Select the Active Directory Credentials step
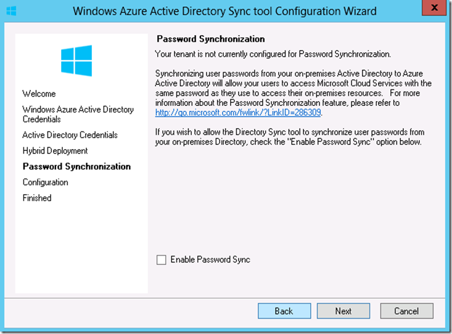 [x=70, y=135]
